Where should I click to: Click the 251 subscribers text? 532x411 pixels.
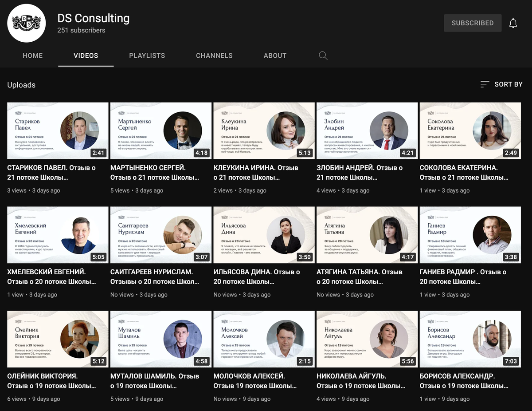(82, 31)
